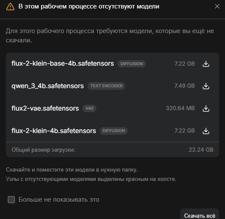
Task: Select the TEXT ENCODER badge
Action: point(106,86)
